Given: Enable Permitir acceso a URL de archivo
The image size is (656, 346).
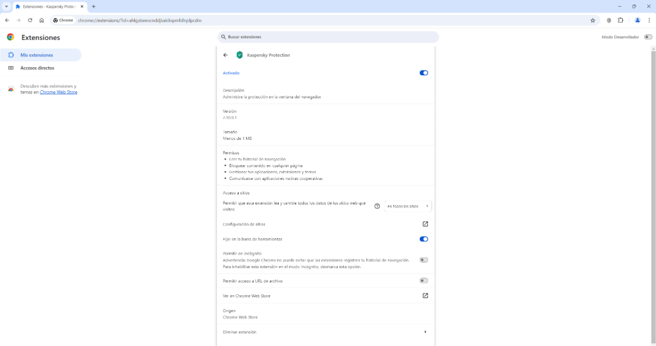Looking at the screenshot, I should pyautogui.click(x=424, y=280).
